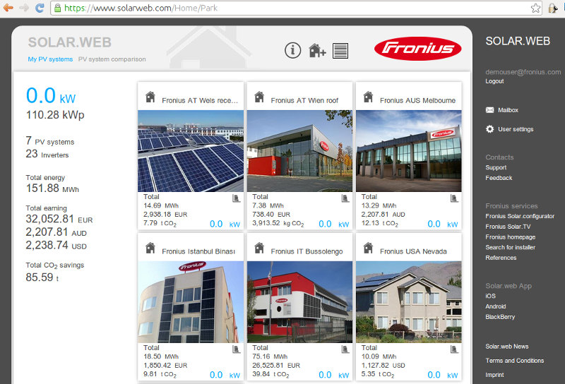
Task: Switch to list view icon
Action: (340, 50)
